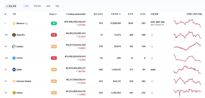Click the LBank exchange logo icon
205x98 pixels.
pyautogui.click(x=14, y=93)
